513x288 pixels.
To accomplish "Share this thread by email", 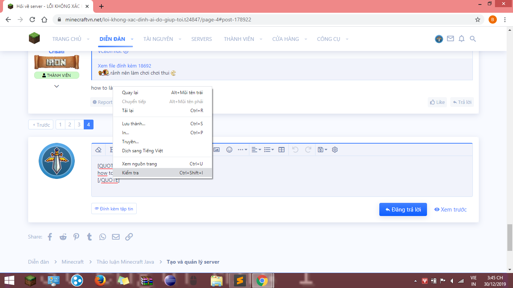I will coord(116,237).
